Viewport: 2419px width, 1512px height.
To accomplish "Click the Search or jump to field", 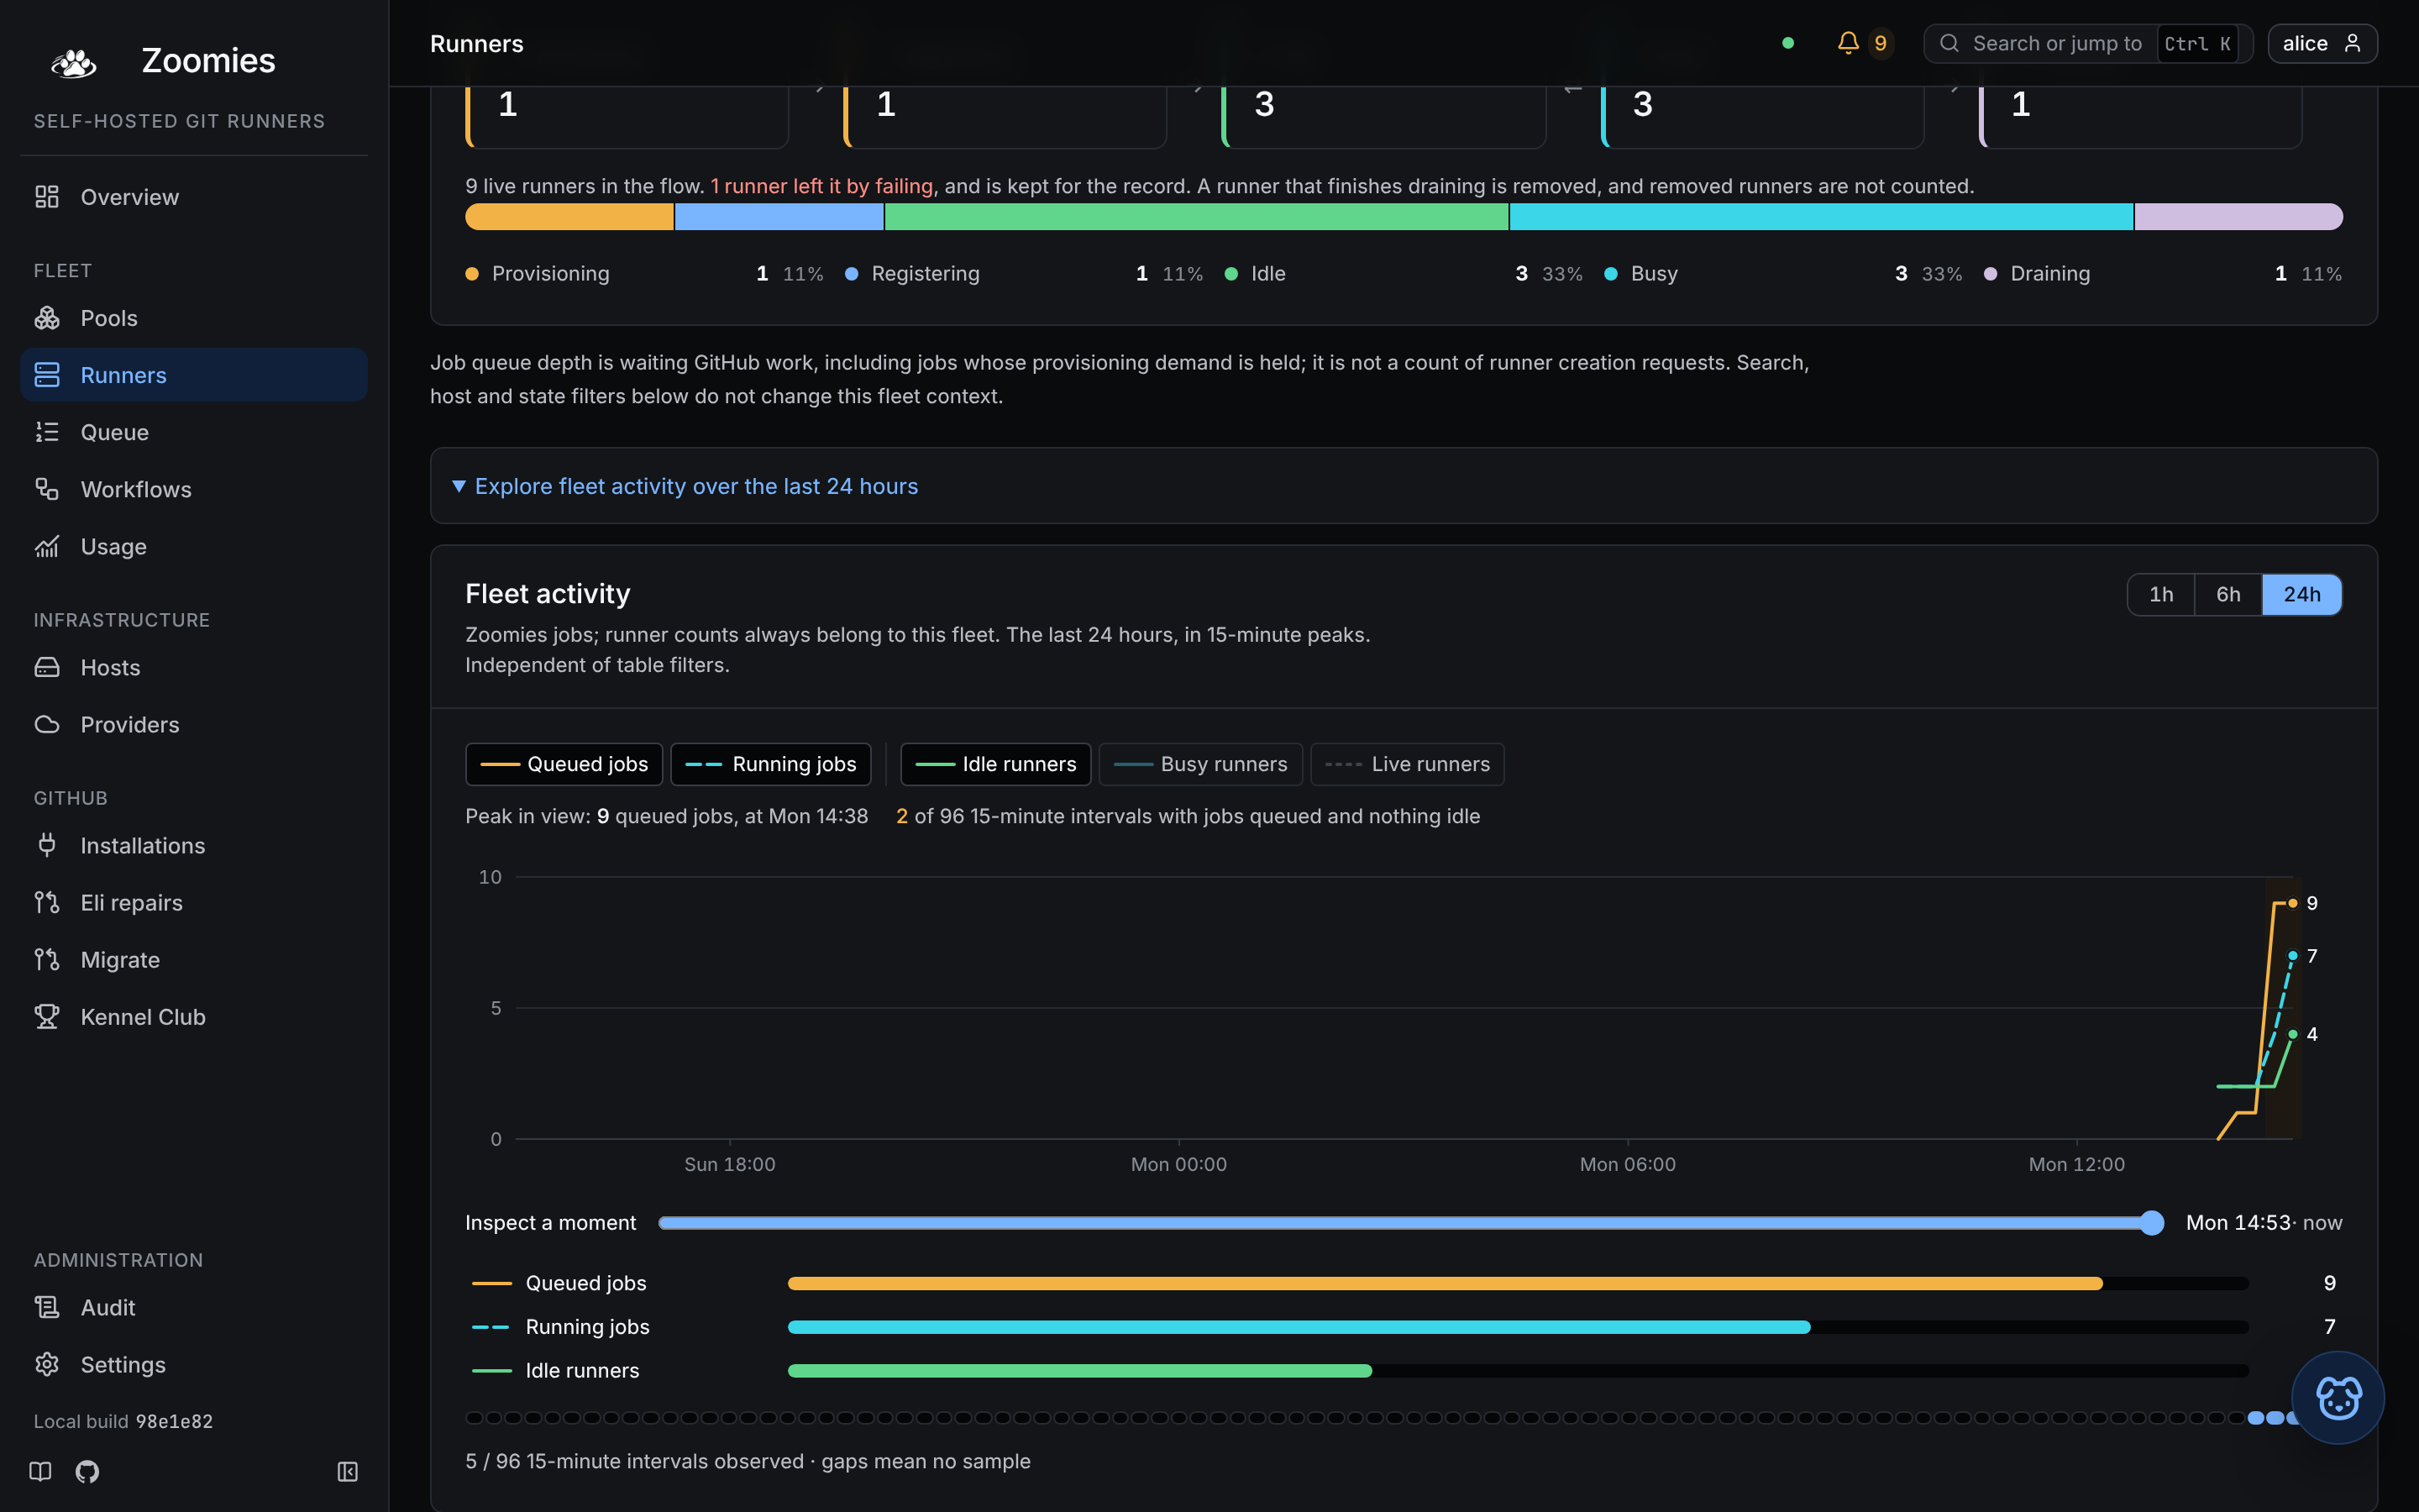I will 2087,43.
